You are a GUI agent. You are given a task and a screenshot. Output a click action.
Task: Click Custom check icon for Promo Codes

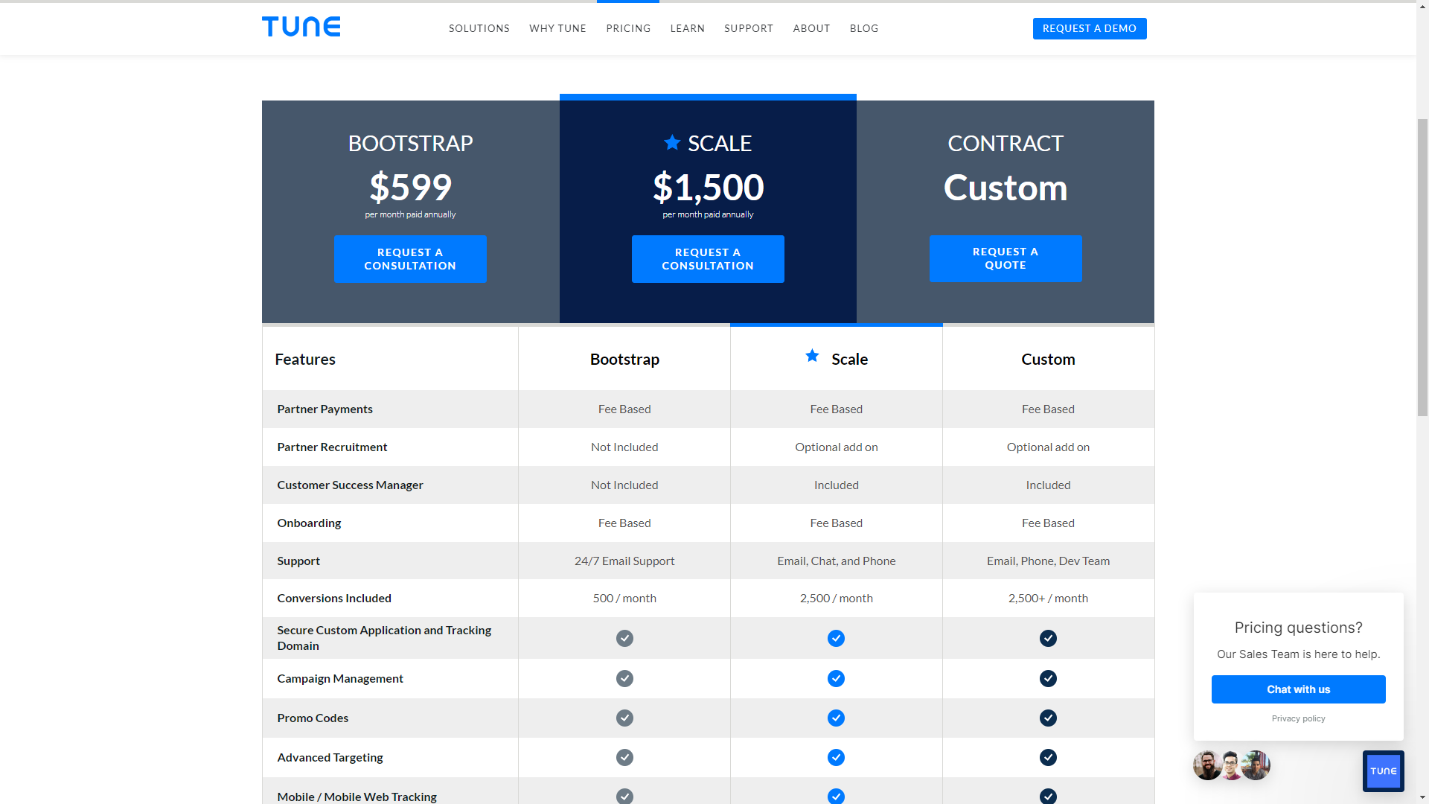[1048, 718]
